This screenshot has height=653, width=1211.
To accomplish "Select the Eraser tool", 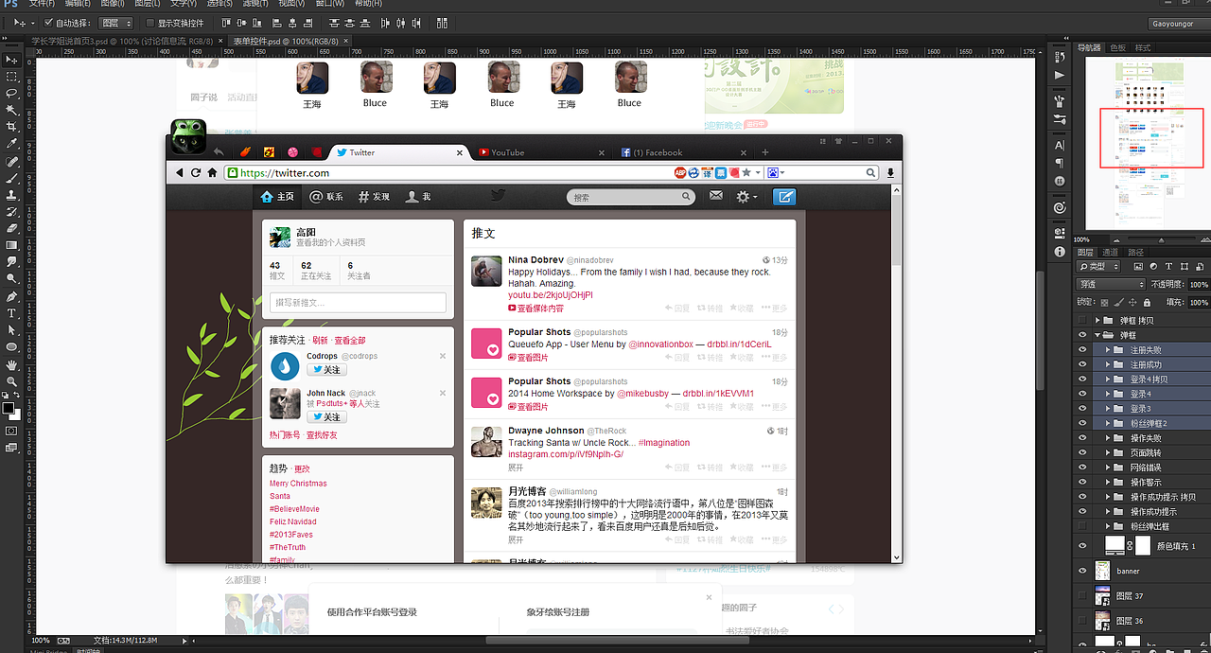I will (x=11, y=228).
